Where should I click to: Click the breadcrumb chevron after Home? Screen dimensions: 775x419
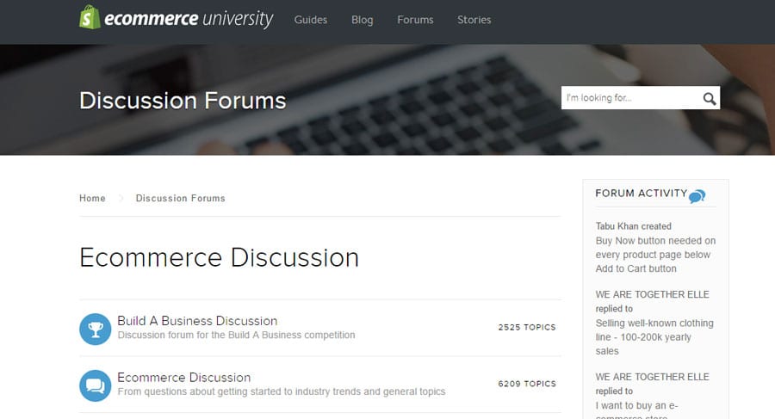click(x=121, y=198)
